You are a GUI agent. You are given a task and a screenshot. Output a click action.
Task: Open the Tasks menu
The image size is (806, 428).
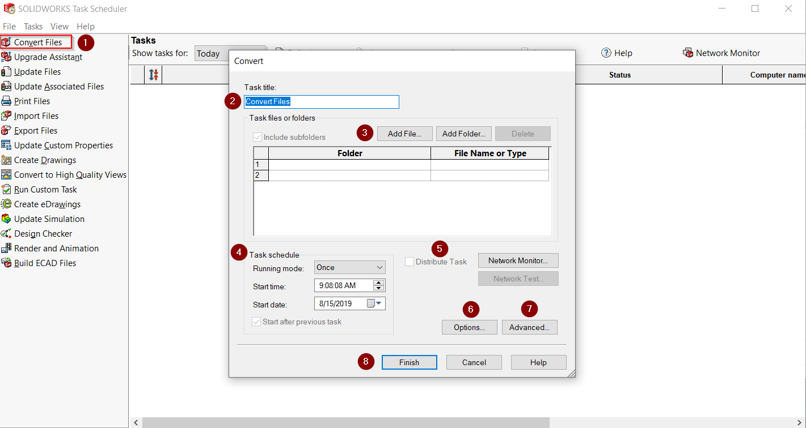coord(33,26)
